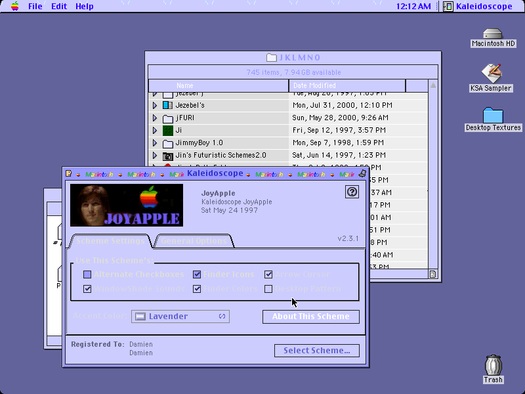Expand the JimmyBoy 1.0 folder triangle
Screen dimensions: 525x394
155,143
